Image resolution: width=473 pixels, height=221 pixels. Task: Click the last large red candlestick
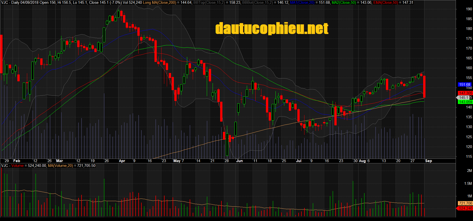click(x=424, y=87)
